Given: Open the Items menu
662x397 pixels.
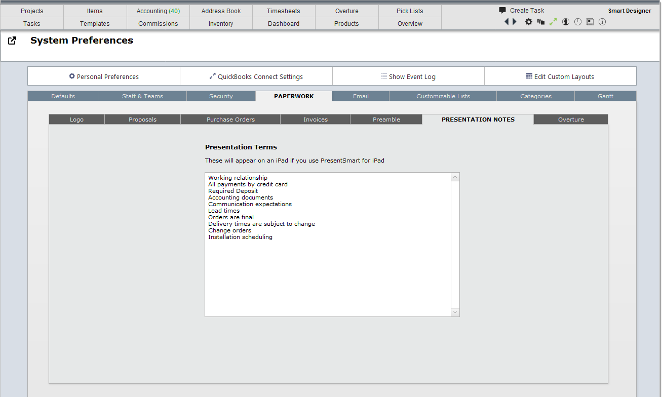Looking at the screenshot, I should tap(95, 11).
